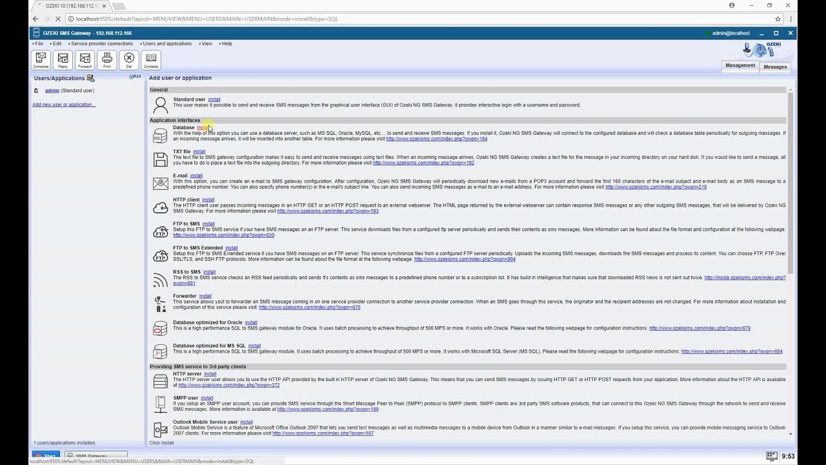Open ozekisms link ending owpn=604
The width and height of the screenshot is (826, 465).
click(x=732, y=351)
